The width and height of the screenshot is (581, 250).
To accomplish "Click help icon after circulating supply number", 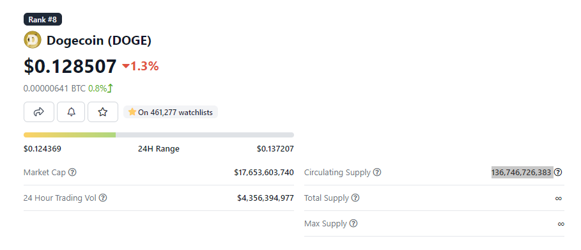I will pyautogui.click(x=558, y=172).
